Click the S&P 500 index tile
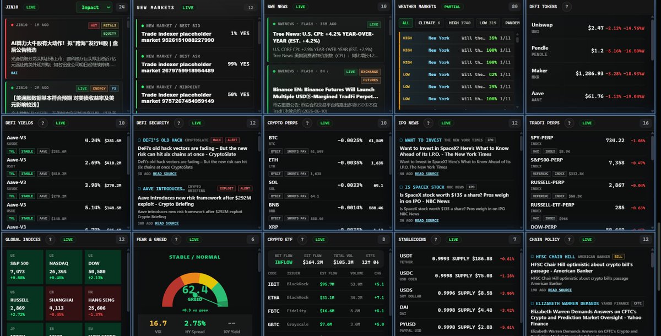This screenshot has height=336, width=661. click(x=25, y=267)
